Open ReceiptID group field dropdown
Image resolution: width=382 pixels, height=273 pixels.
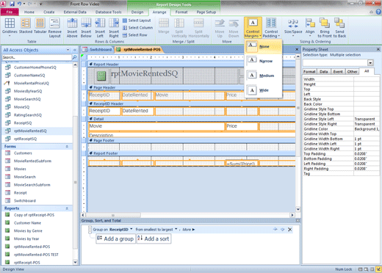point(131,229)
